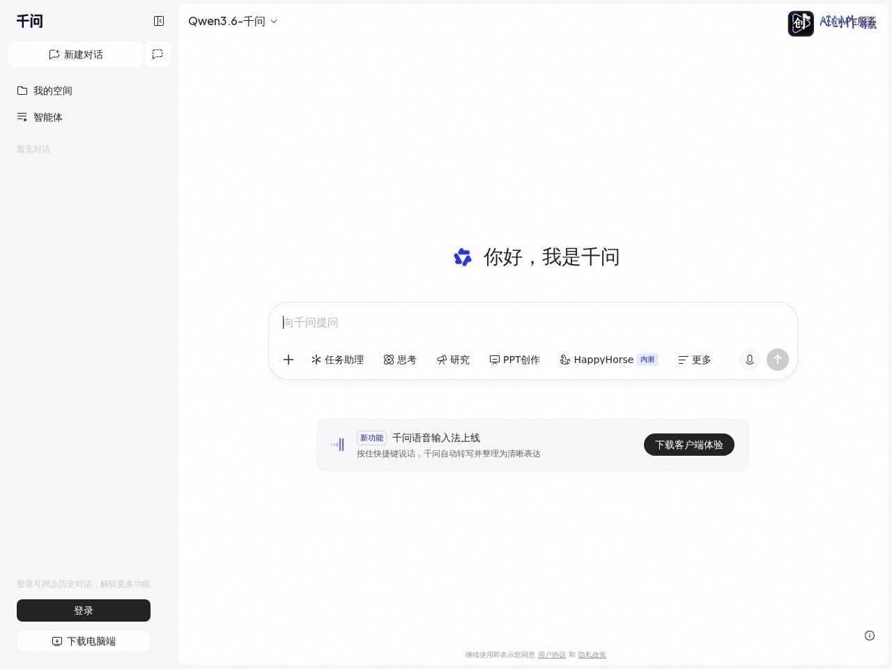The width and height of the screenshot is (892, 669).
Task: Toggle the 思考 thinking mode
Action: click(400, 360)
